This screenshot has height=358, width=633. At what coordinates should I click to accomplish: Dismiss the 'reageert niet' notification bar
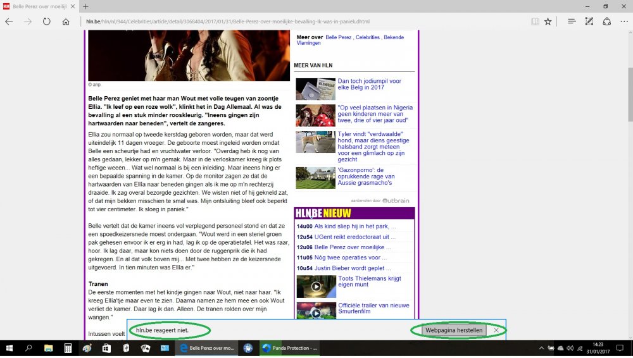[496, 330]
